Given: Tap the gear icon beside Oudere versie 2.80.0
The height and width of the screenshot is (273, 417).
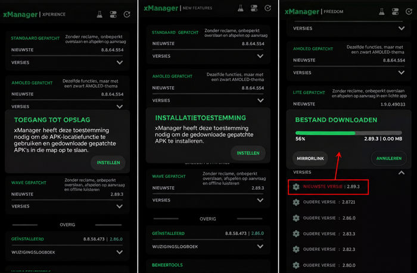Looking at the screenshot, I should pyautogui.click(x=296, y=265).
